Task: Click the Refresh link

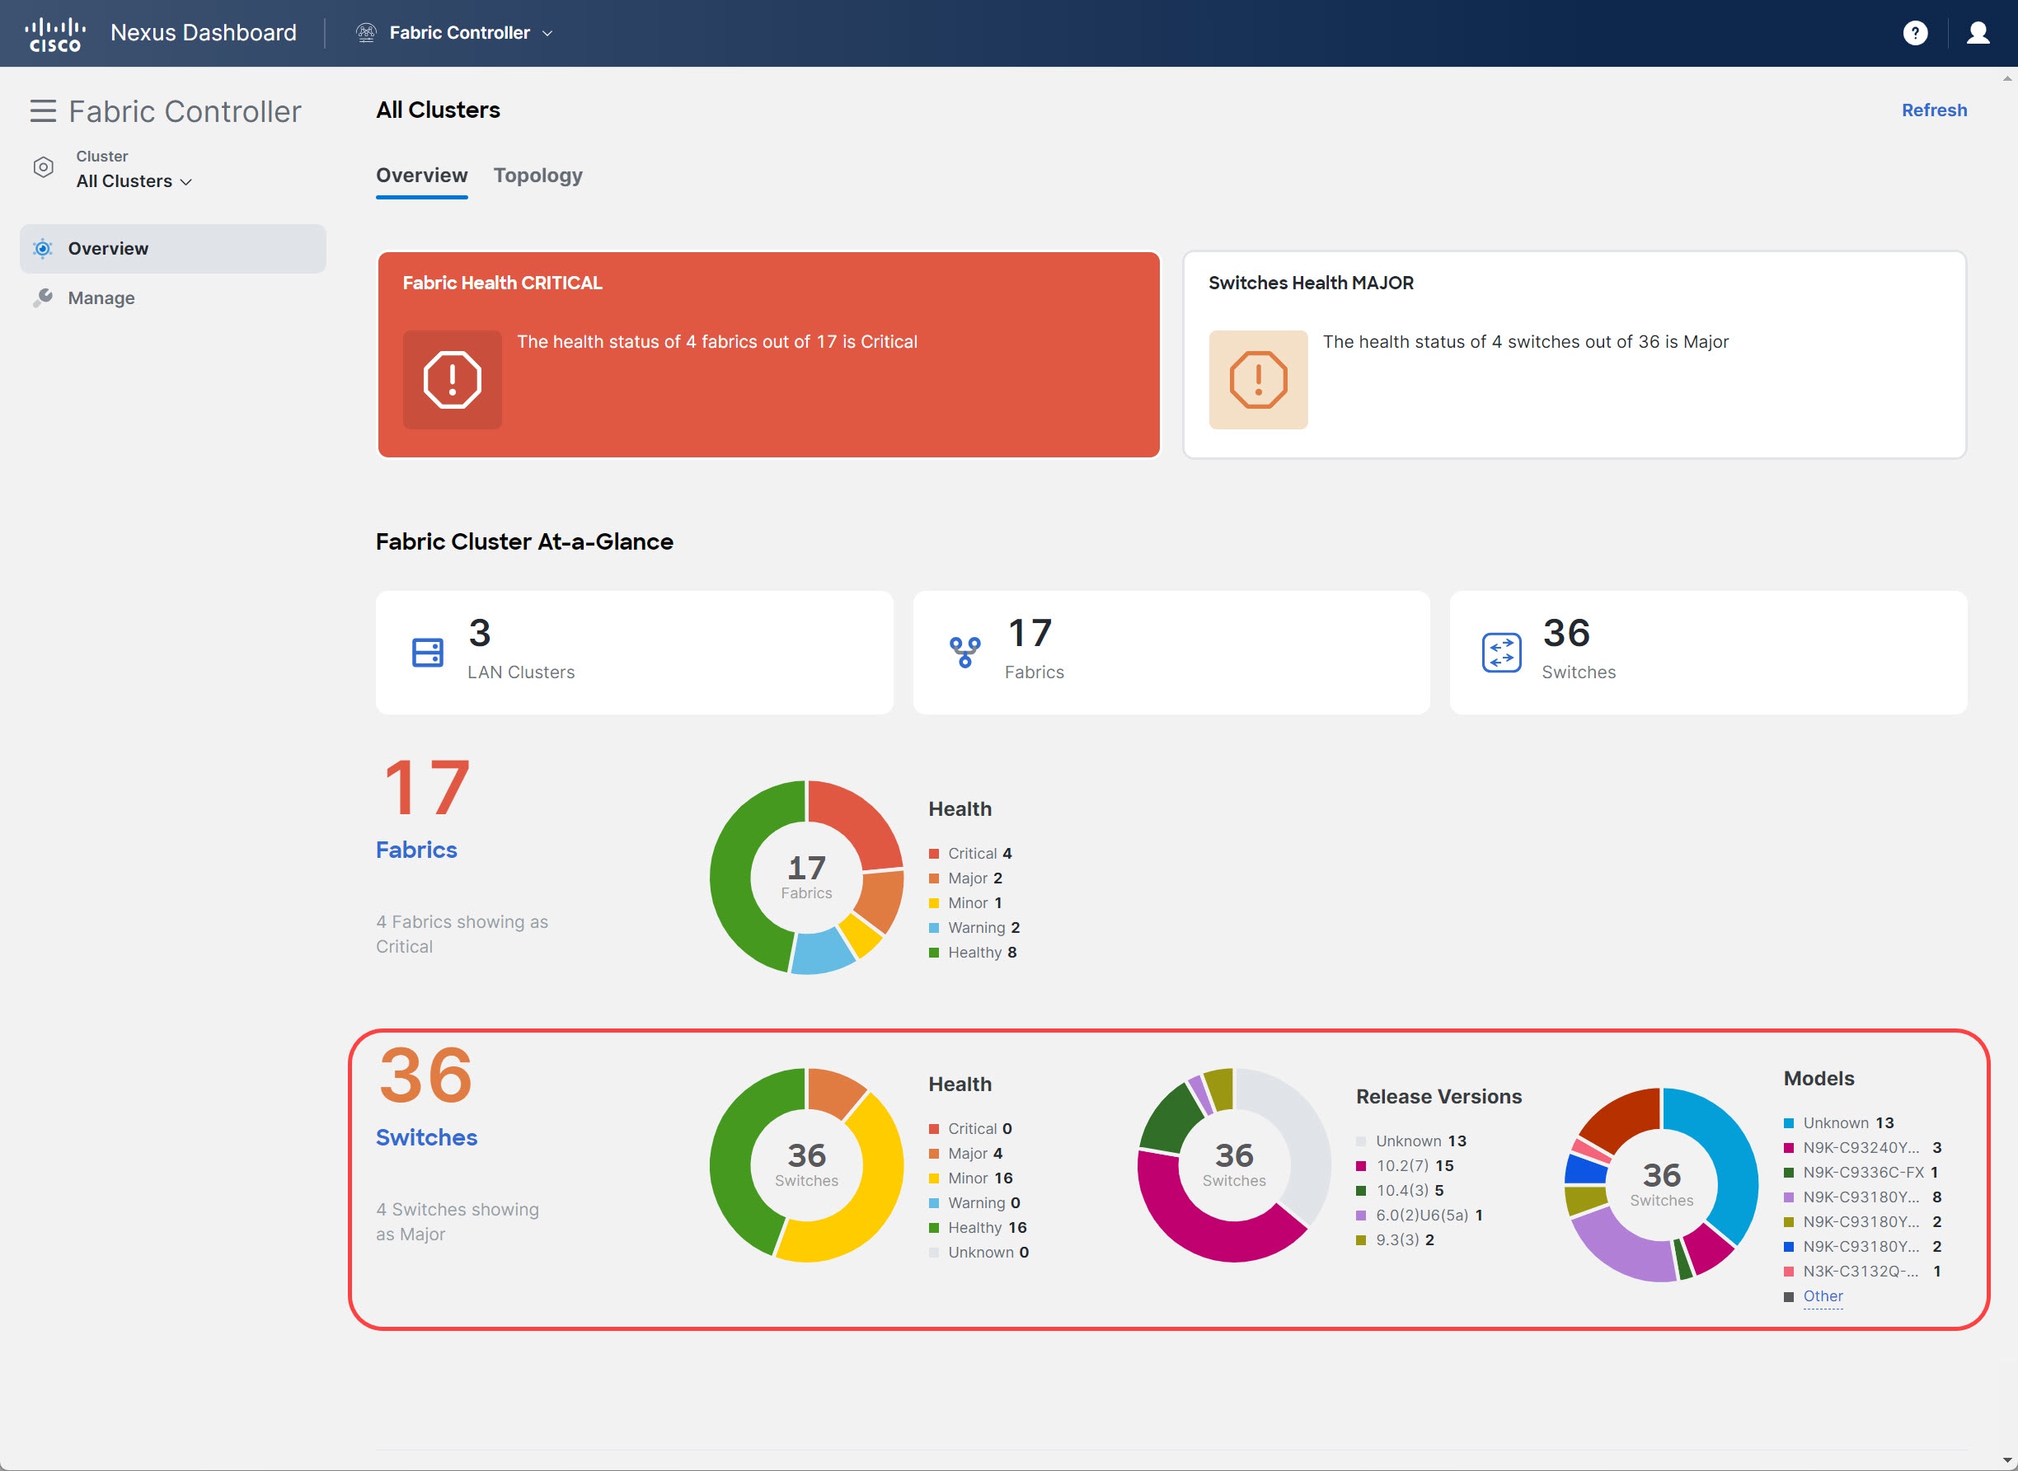Action: pos(1934,110)
